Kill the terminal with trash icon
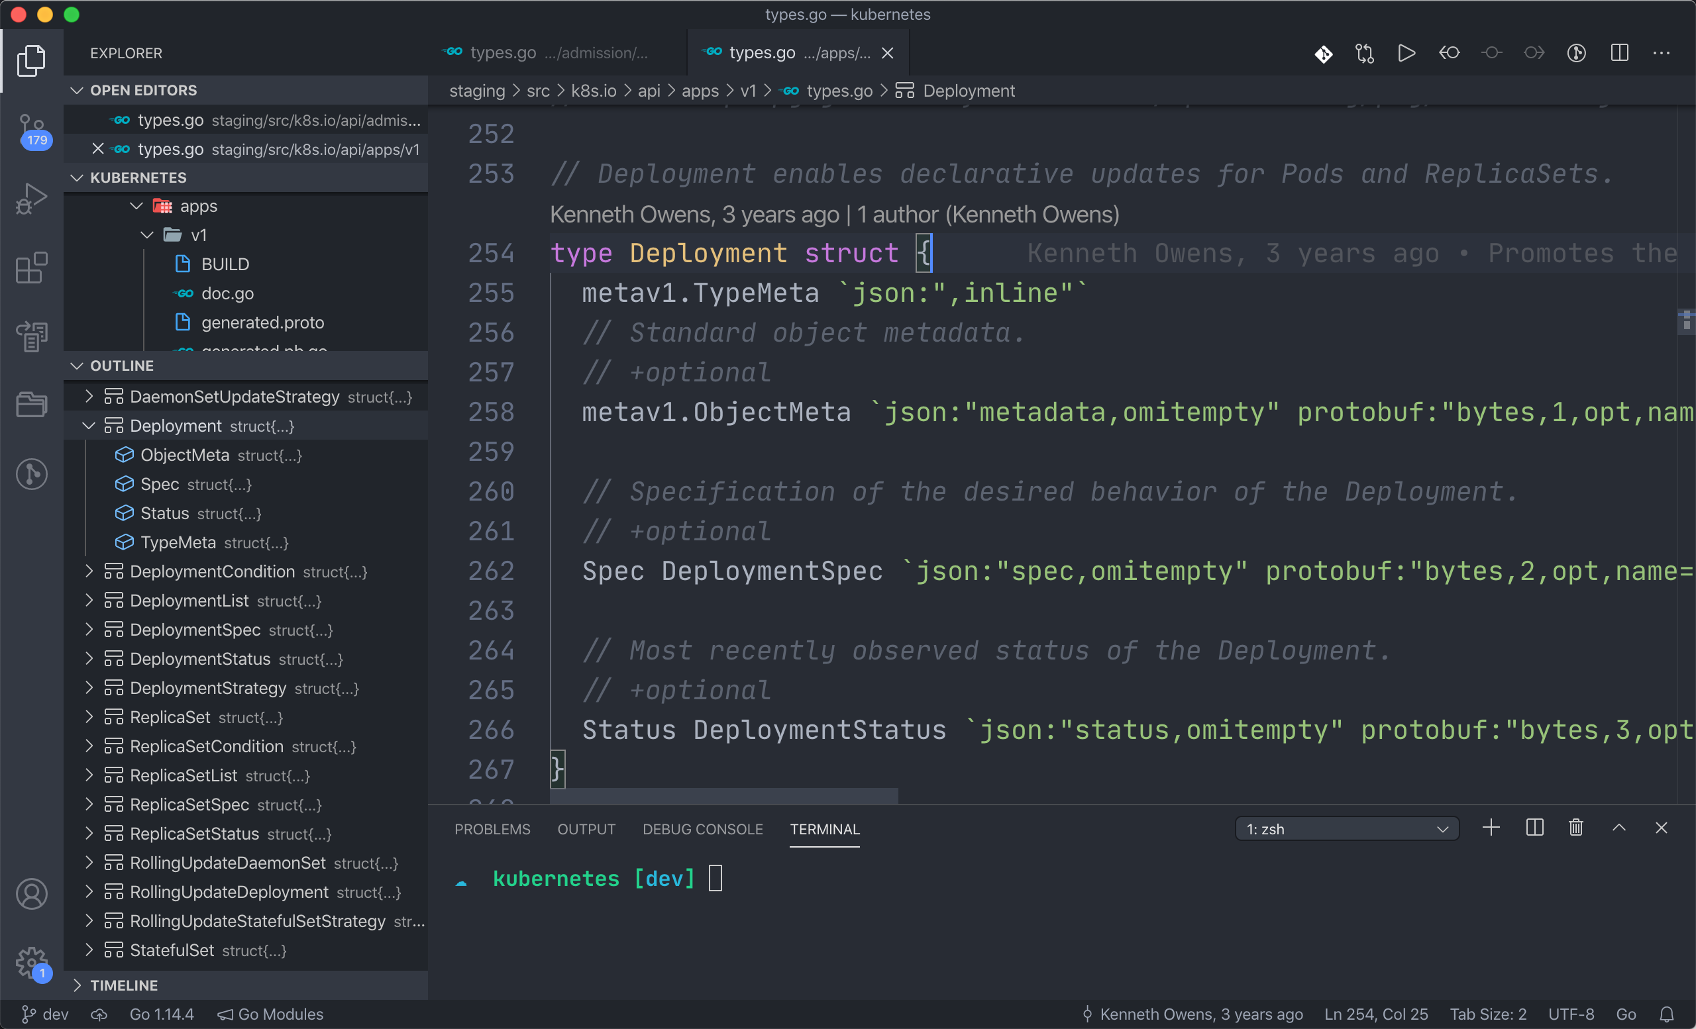This screenshot has width=1696, height=1029. pos(1575,828)
